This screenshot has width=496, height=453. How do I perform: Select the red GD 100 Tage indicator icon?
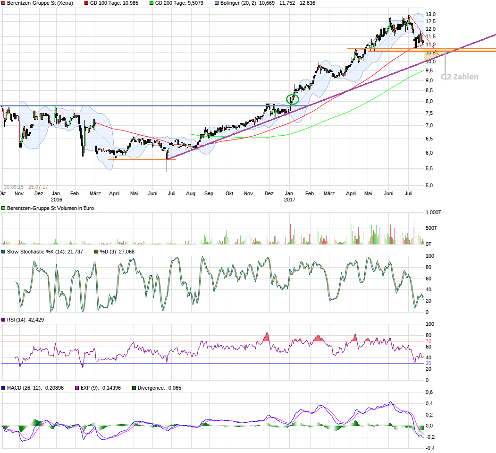pos(85,3)
